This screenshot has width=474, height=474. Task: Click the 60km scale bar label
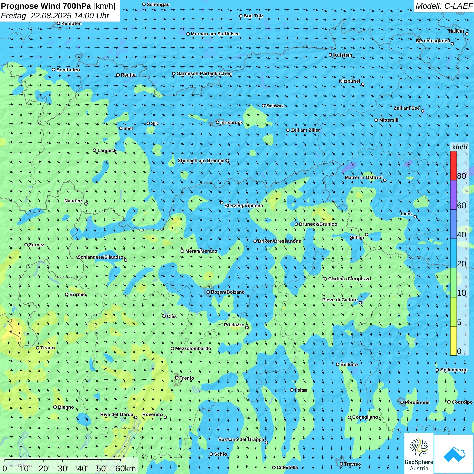pos(126,469)
